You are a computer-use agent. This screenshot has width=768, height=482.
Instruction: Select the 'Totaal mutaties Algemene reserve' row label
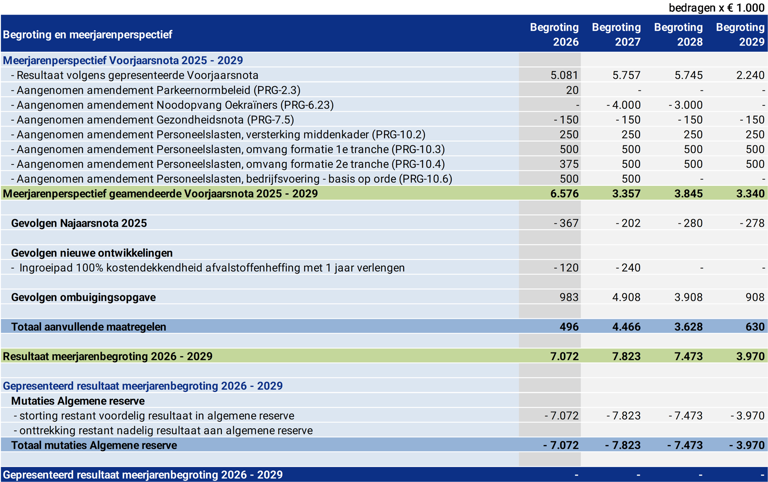coord(94,445)
